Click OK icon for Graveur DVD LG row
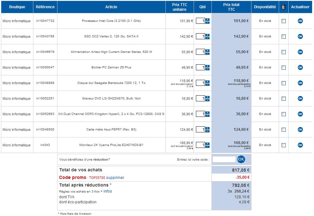Viewport: 314px width, 216px height. [x=300, y=98]
